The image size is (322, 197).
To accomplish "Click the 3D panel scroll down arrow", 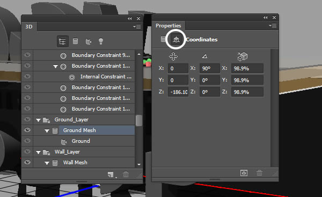I will pyautogui.click(x=139, y=164).
